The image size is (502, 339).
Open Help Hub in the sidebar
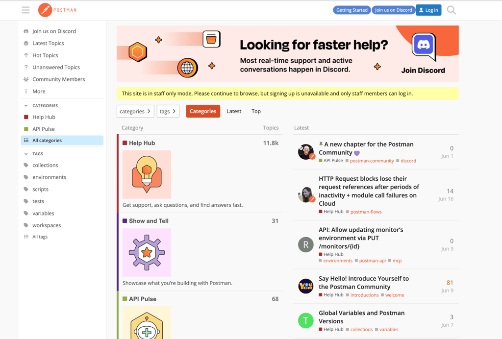point(44,117)
